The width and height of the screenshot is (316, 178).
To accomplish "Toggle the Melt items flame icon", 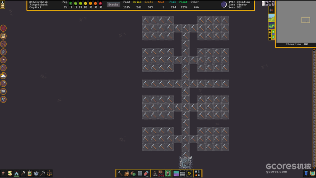I will click(196, 175).
